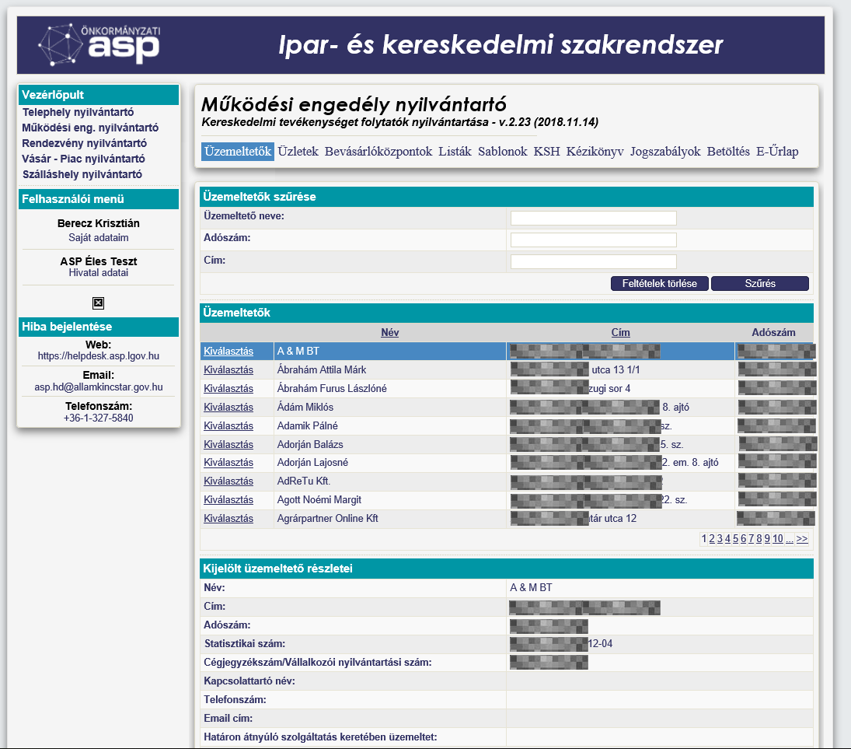Image resolution: width=851 pixels, height=749 pixels.
Task: Go to page 2 of results
Action: point(712,539)
